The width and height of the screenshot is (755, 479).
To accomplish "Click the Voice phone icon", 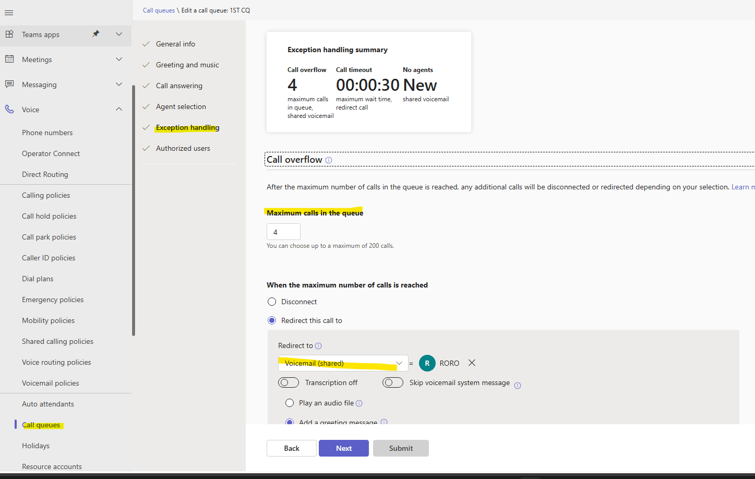I will tap(9, 109).
